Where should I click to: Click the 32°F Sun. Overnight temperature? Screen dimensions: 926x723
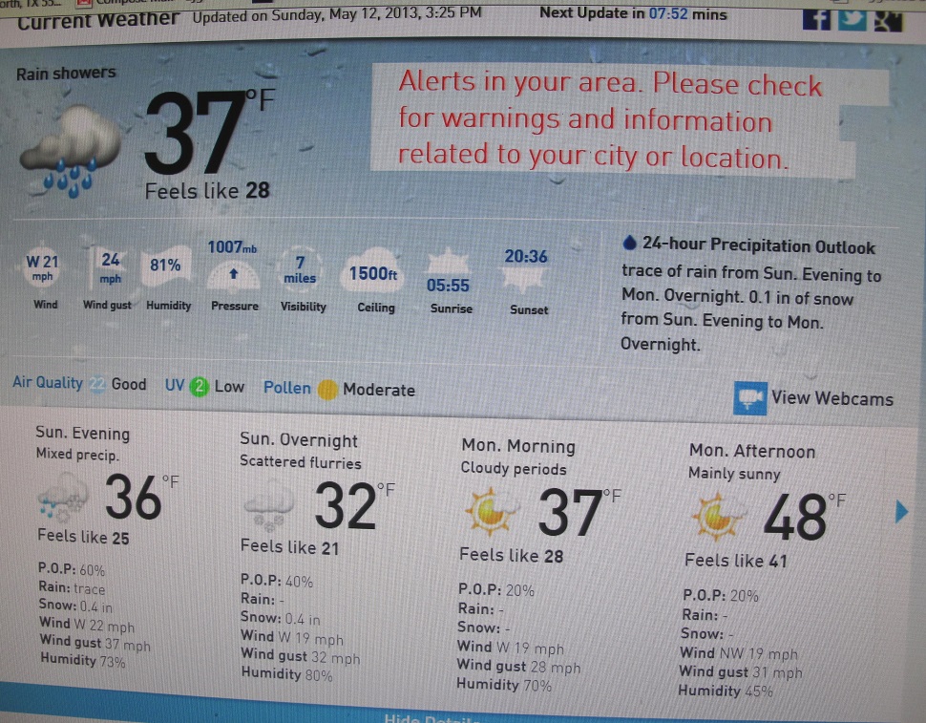[354, 505]
